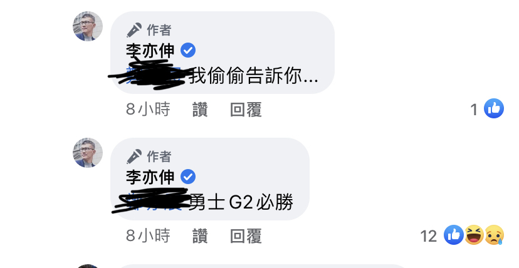
Task: Open reaction count 12 list
Action: [x=429, y=236]
